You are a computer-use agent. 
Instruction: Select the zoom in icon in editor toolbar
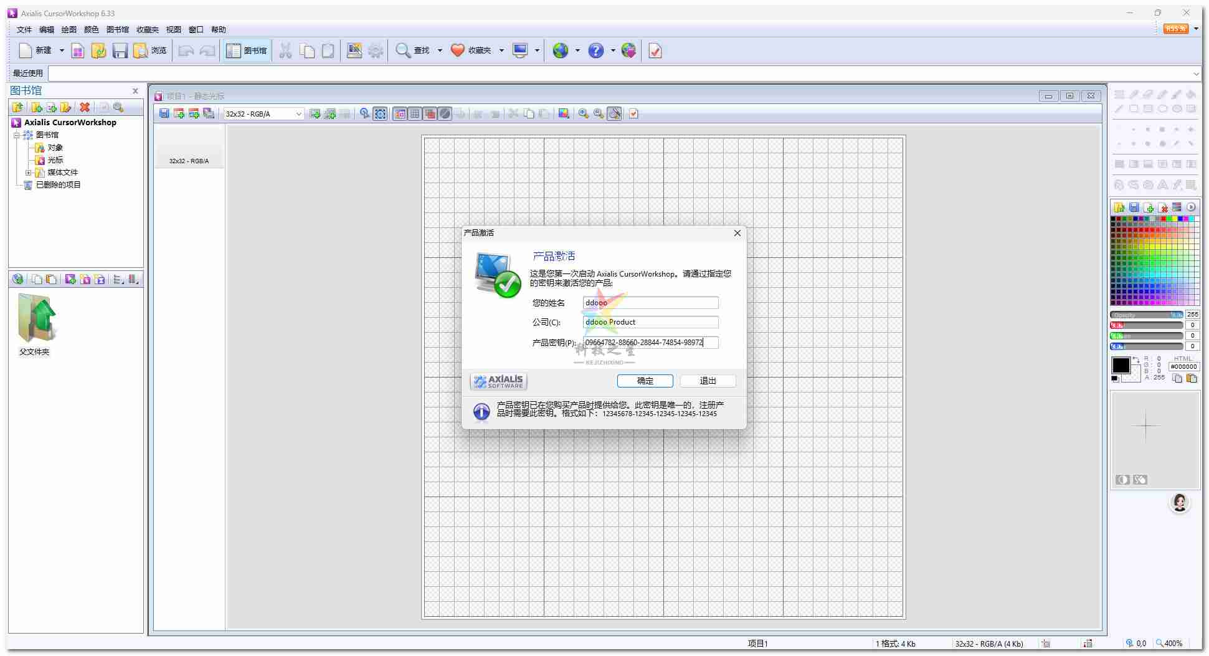point(584,114)
